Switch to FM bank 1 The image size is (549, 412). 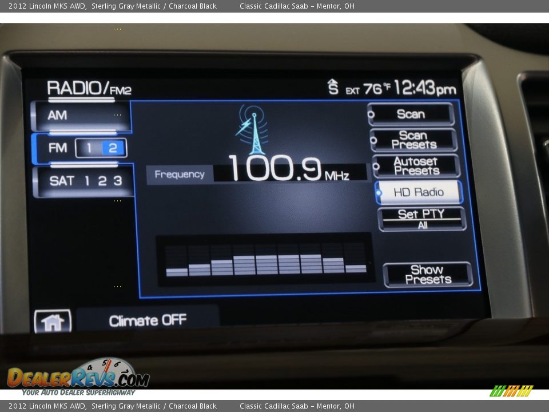(89, 148)
